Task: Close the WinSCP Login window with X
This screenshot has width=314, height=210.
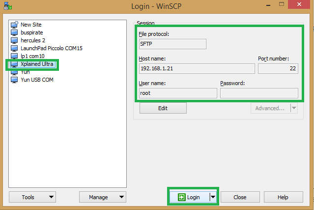Action: coord(299,4)
